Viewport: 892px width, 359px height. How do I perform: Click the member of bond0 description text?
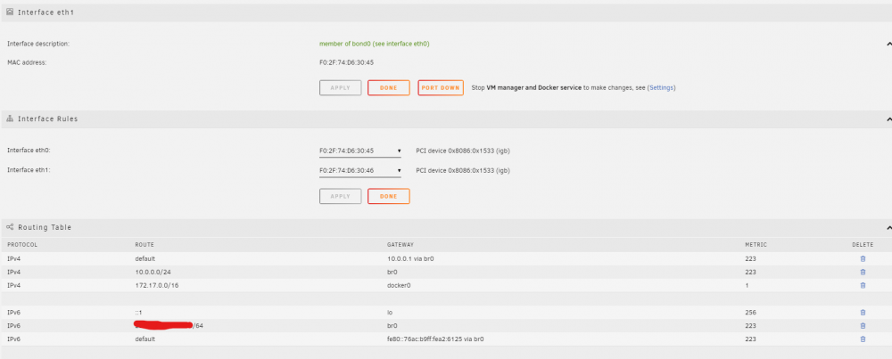click(375, 44)
